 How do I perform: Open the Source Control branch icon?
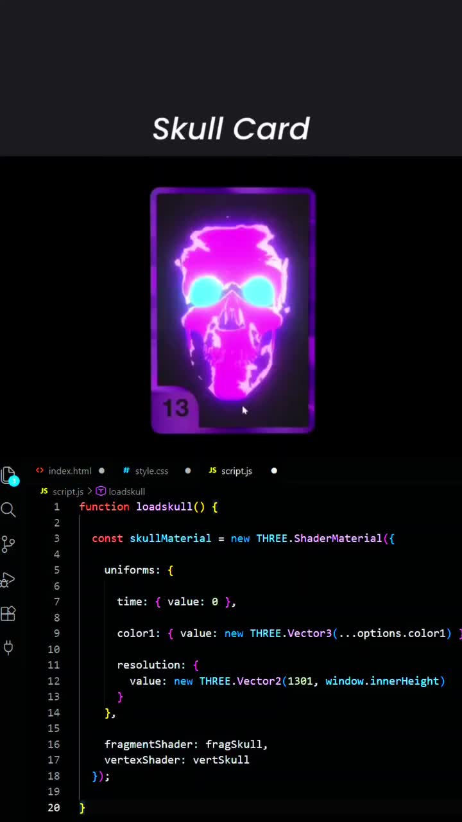tap(8, 545)
